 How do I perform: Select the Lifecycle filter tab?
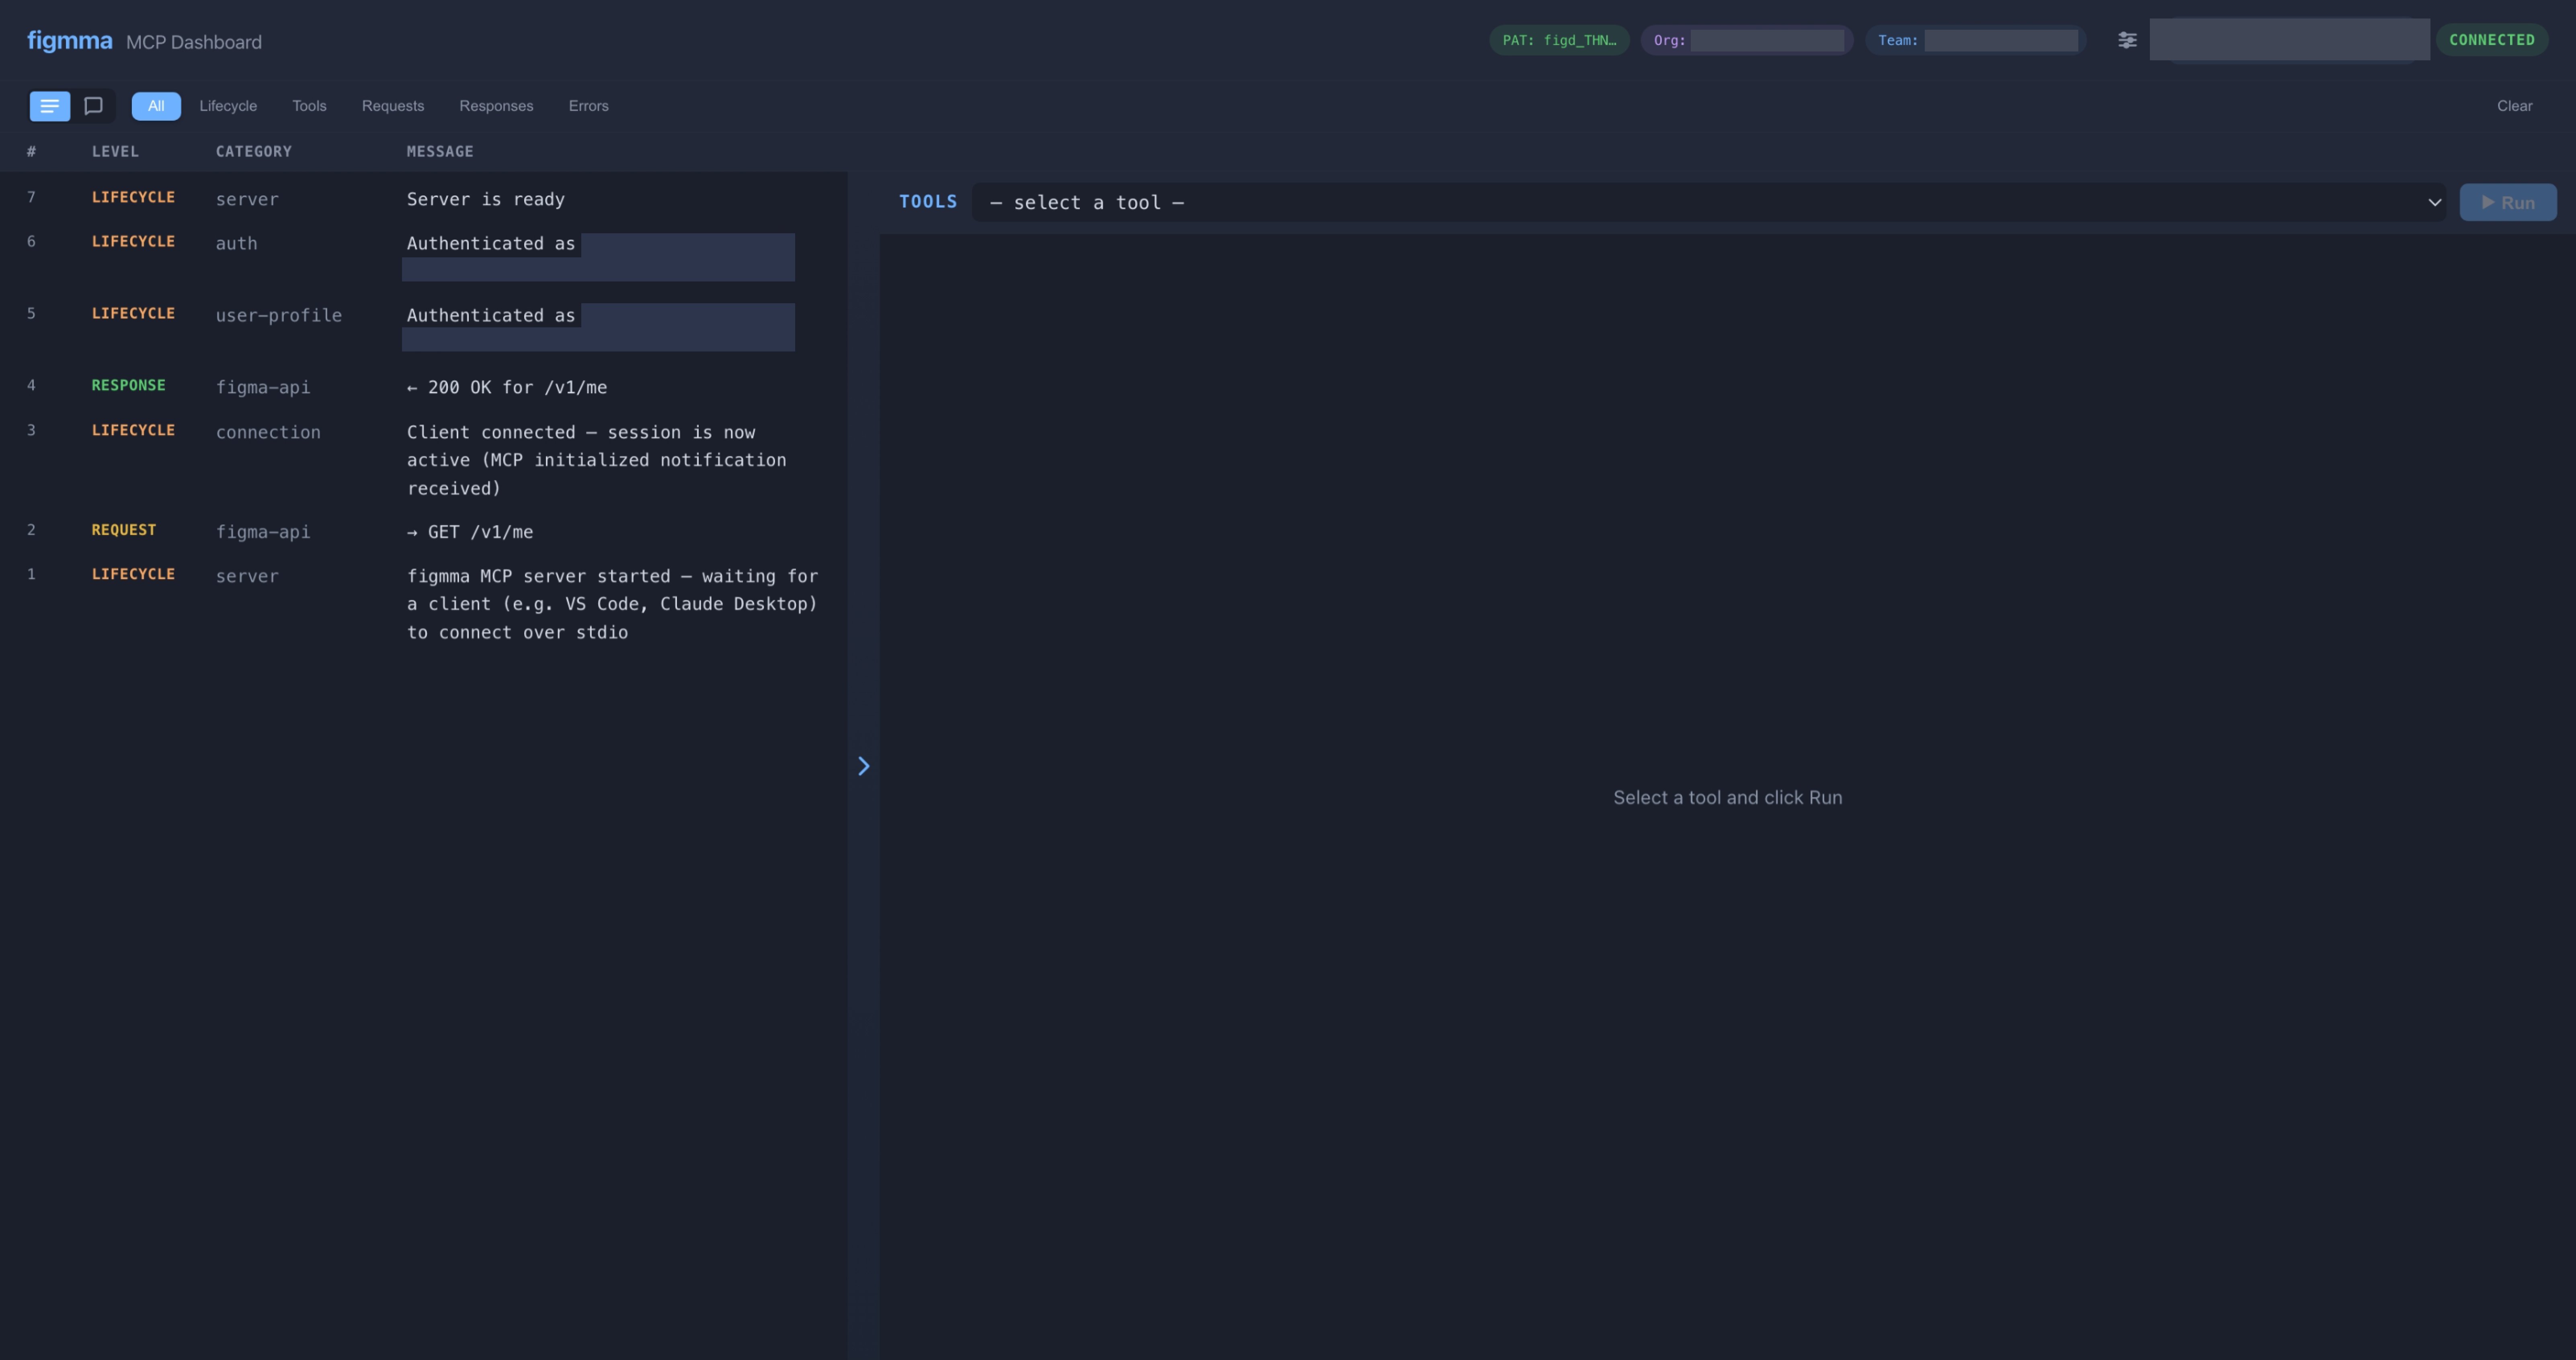[x=228, y=106]
